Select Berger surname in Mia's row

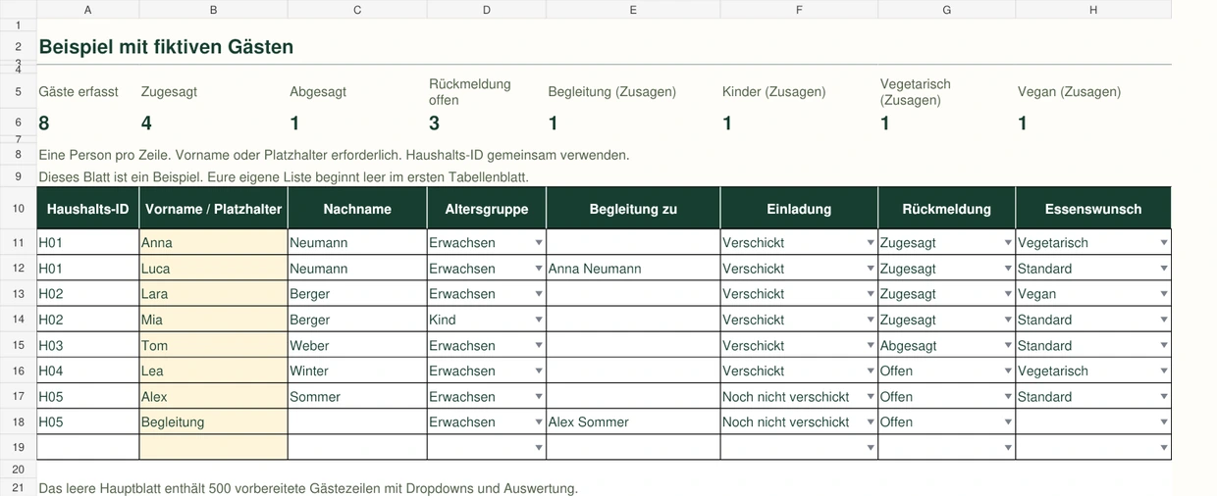coord(357,320)
